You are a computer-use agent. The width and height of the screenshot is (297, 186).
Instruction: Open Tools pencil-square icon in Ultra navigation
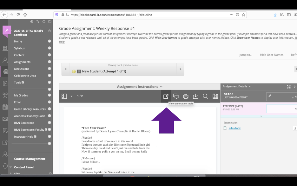pyautogui.click(x=5, y=143)
